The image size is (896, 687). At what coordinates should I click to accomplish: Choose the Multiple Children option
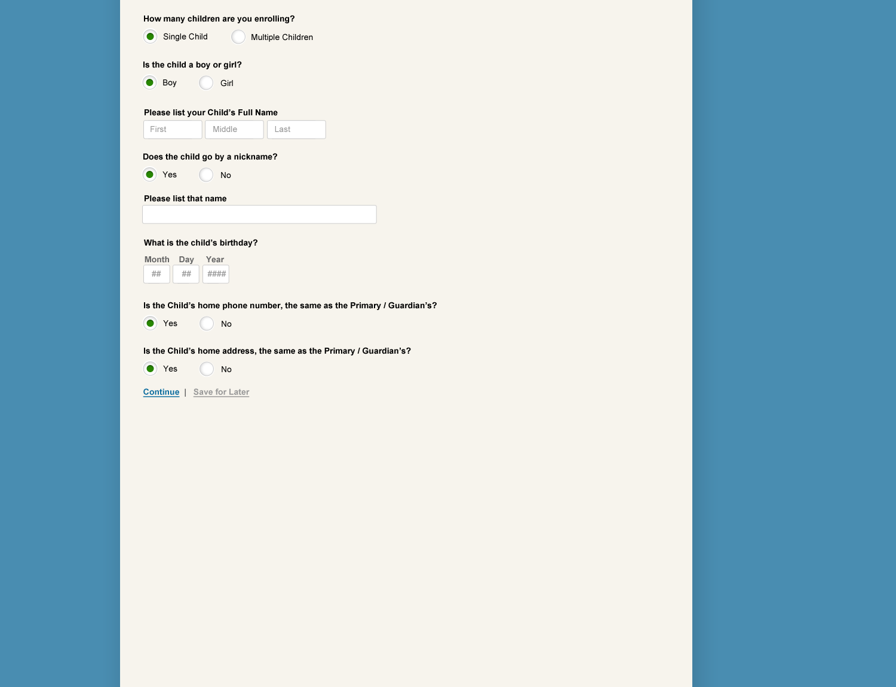238,37
